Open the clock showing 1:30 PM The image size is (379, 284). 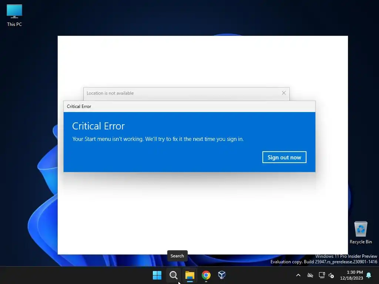[355, 272]
